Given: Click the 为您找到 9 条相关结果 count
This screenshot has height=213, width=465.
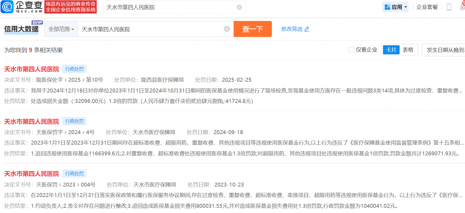Looking at the screenshot, I should coord(34,50).
